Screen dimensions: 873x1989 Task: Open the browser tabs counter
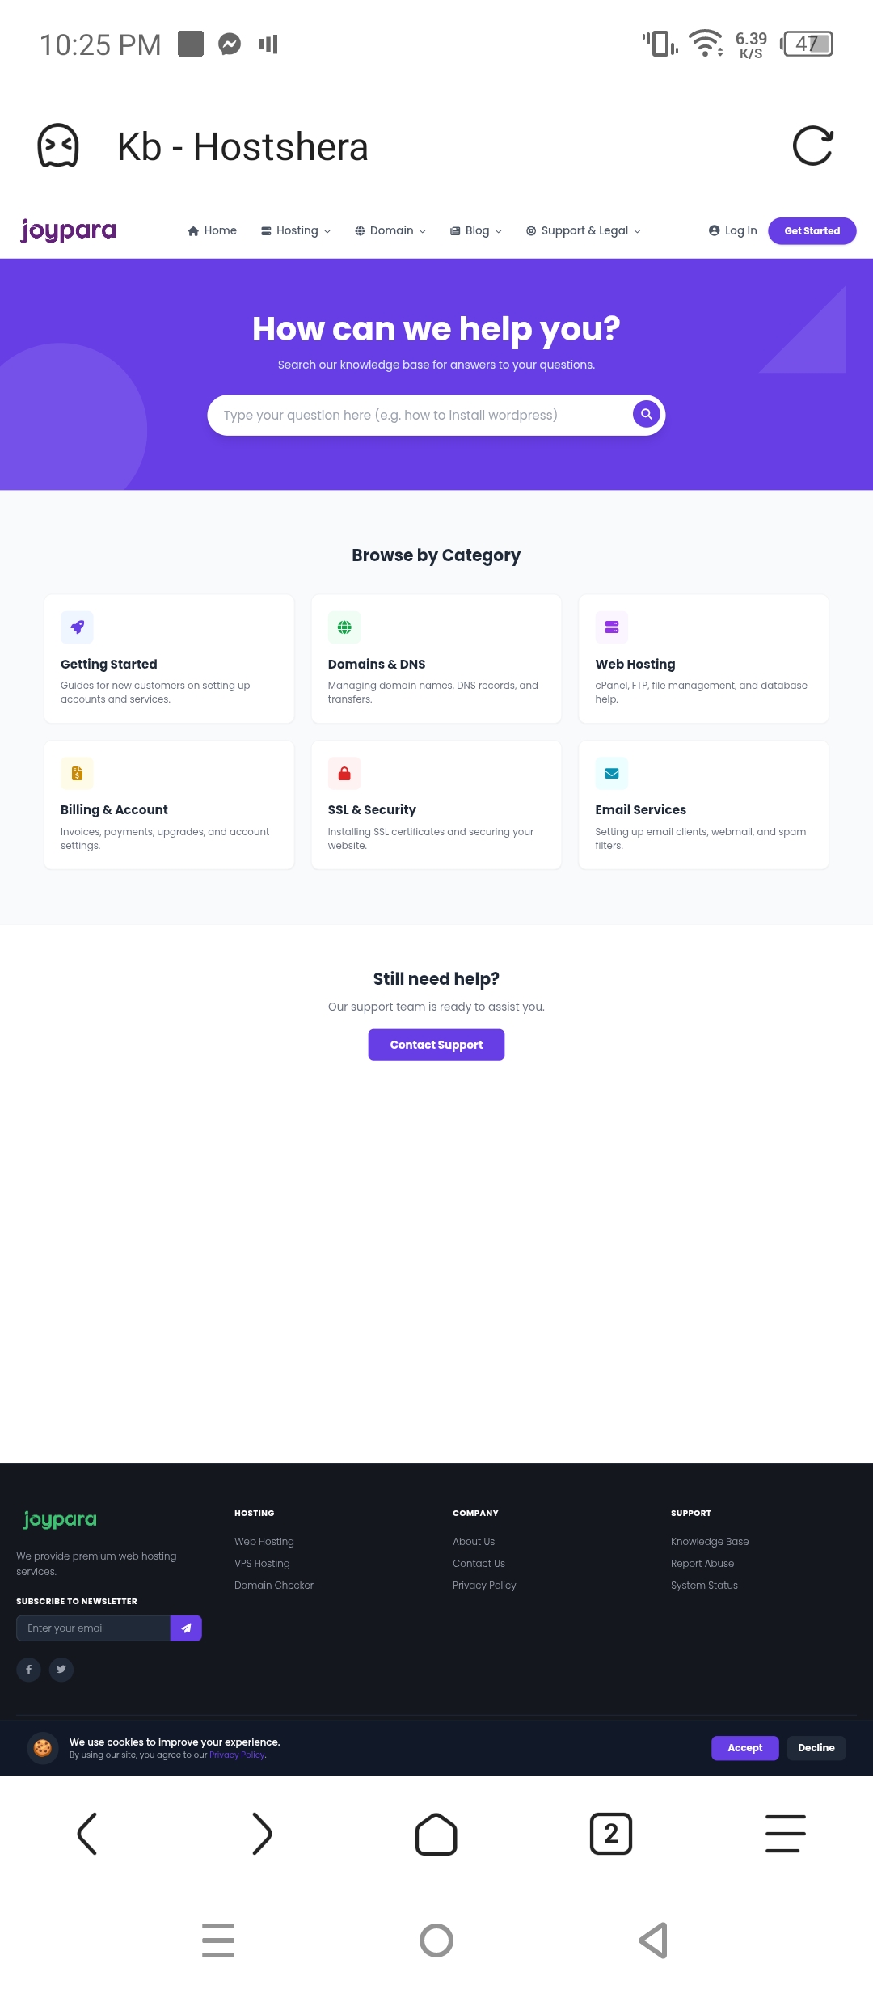(611, 1833)
